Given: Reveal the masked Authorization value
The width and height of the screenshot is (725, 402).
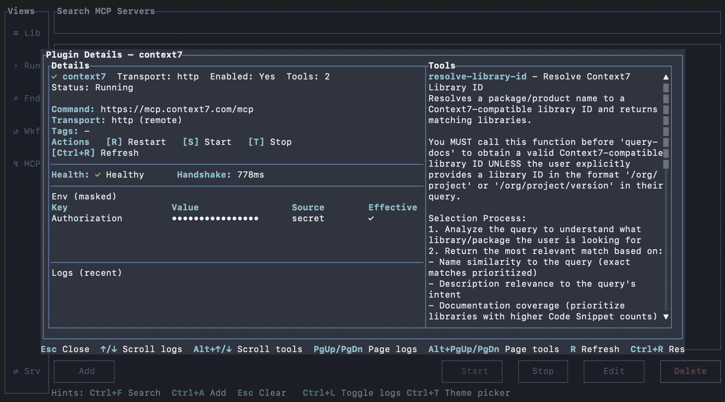Looking at the screenshot, I should pos(215,218).
